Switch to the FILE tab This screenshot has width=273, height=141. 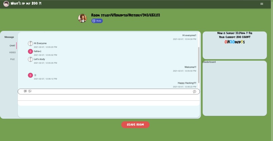(x=12, y=59)
